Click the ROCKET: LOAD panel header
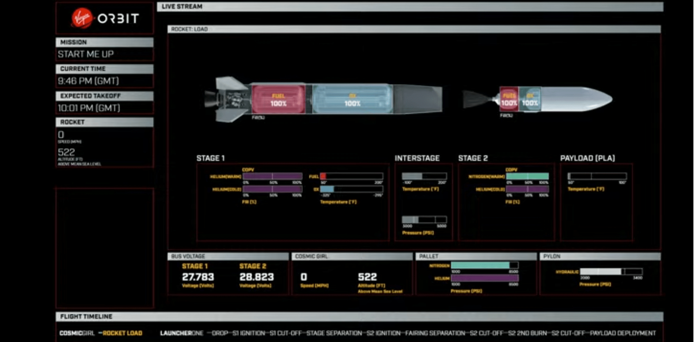Image resolution: width=694 pixels, height=342 pixels. [414, 29]
